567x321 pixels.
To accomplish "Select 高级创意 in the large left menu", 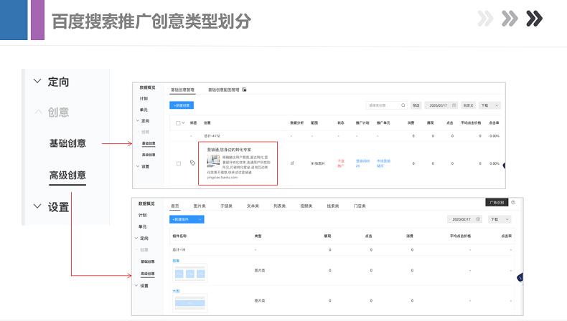I will pyautogui.click(x=67, y=175).
